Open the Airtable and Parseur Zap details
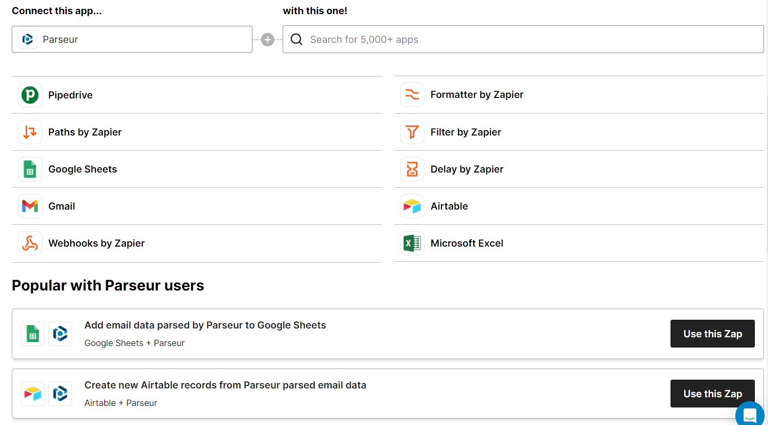The width and height of the screenshot is (768, 425). (x=225, y=385)
